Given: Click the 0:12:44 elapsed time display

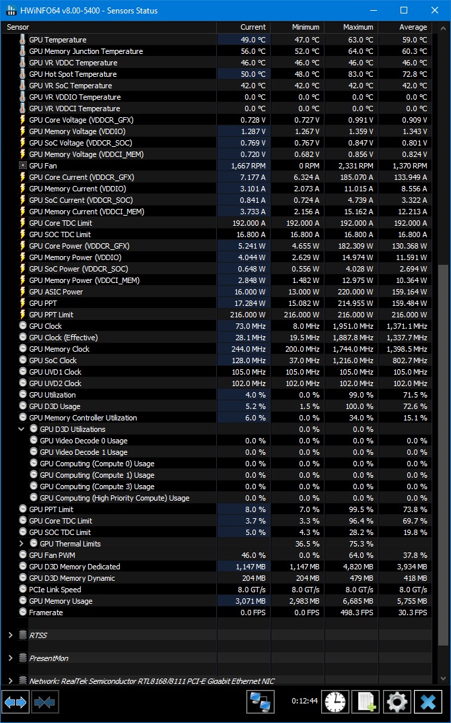Looking at the screenshot, I should (x=304, y=701).
